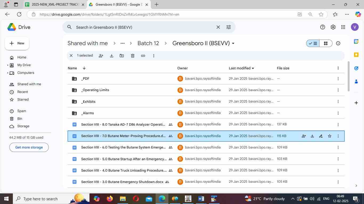This screenshot has width=364, height=204.
Task: Open Recent in sidebar
Action: pos(23,92)
